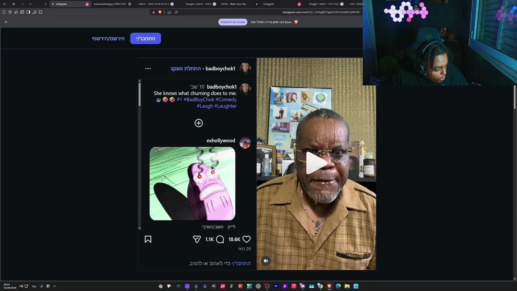This screenshot has width=517, height=291.
Task: Load more comments with the plus circle
Action: pos(199,123)
